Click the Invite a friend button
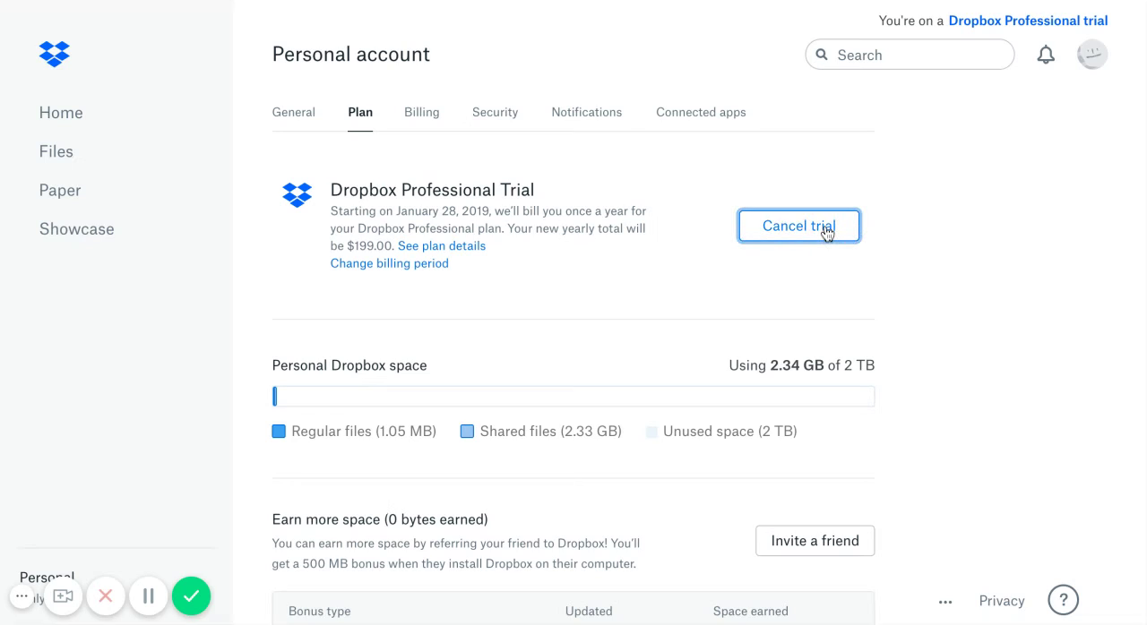1147x625 pixels. [815, 541]
